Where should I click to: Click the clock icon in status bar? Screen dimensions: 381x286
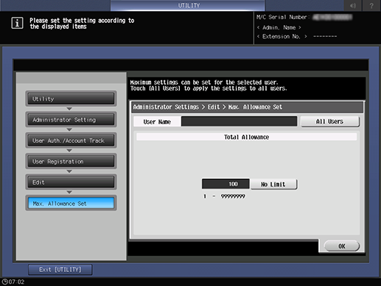coord(4,282)
